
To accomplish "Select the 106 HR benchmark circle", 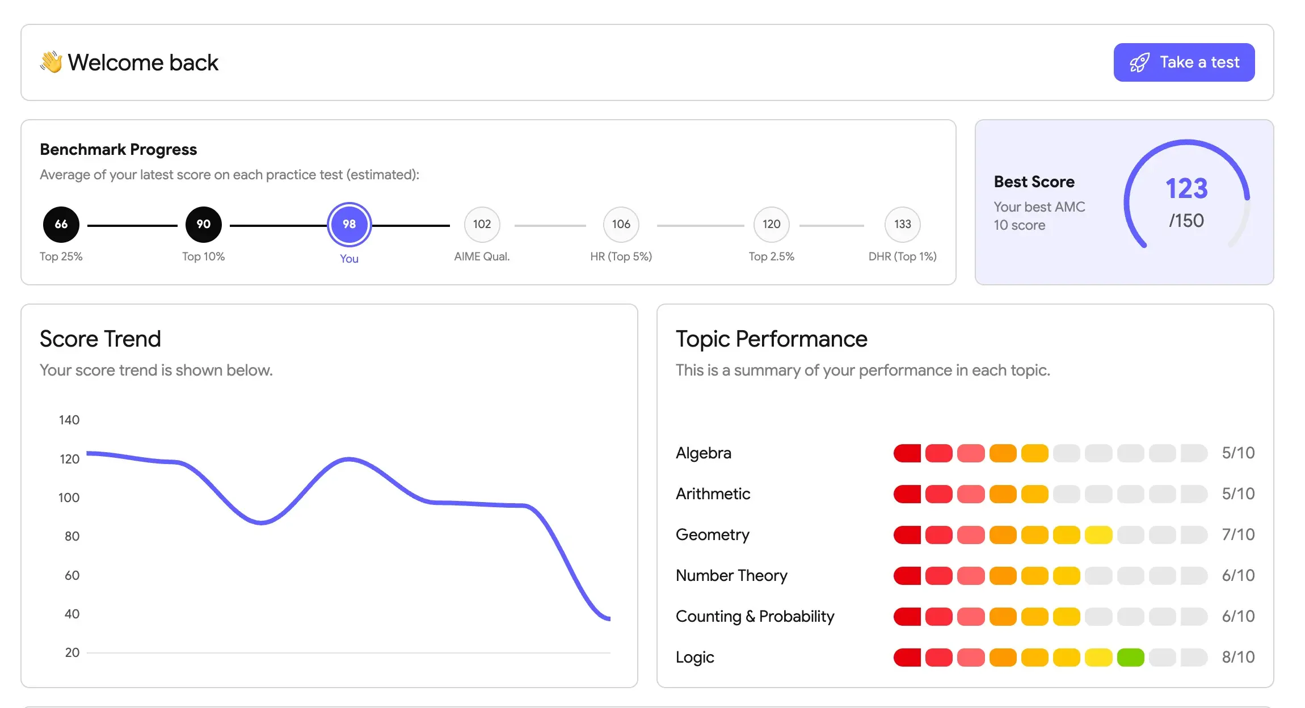I will tap(621, 224).
